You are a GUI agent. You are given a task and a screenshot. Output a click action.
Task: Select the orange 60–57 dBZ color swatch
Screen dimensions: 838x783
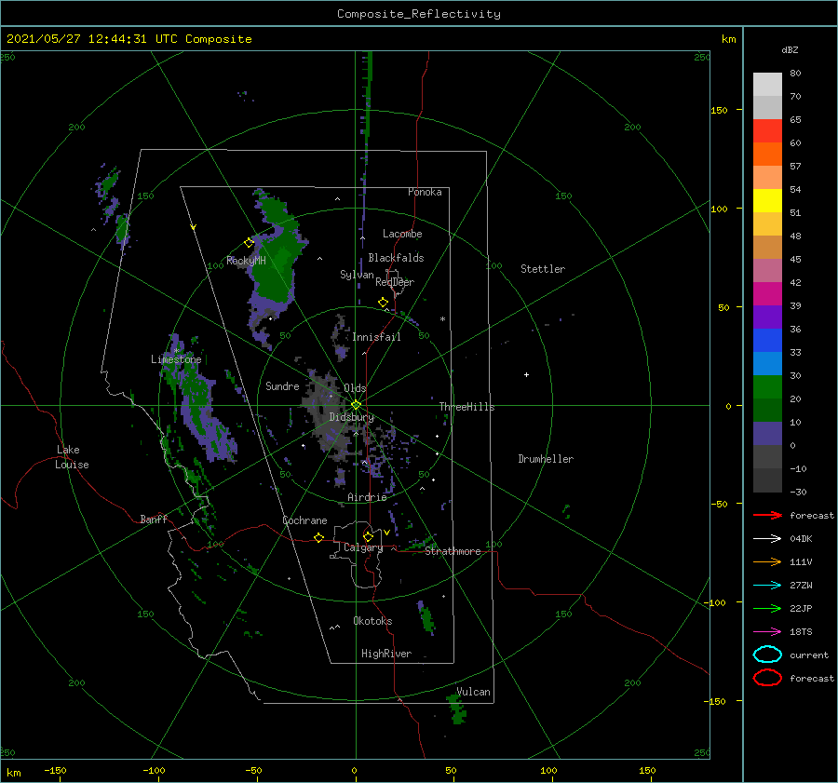[767, 155]
